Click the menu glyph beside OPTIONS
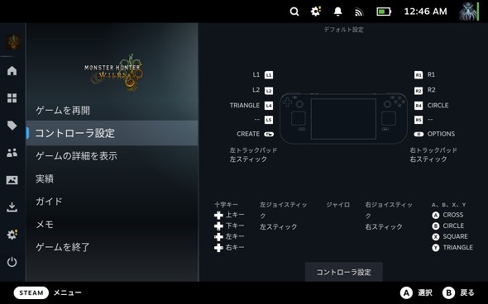 point(419,135)
